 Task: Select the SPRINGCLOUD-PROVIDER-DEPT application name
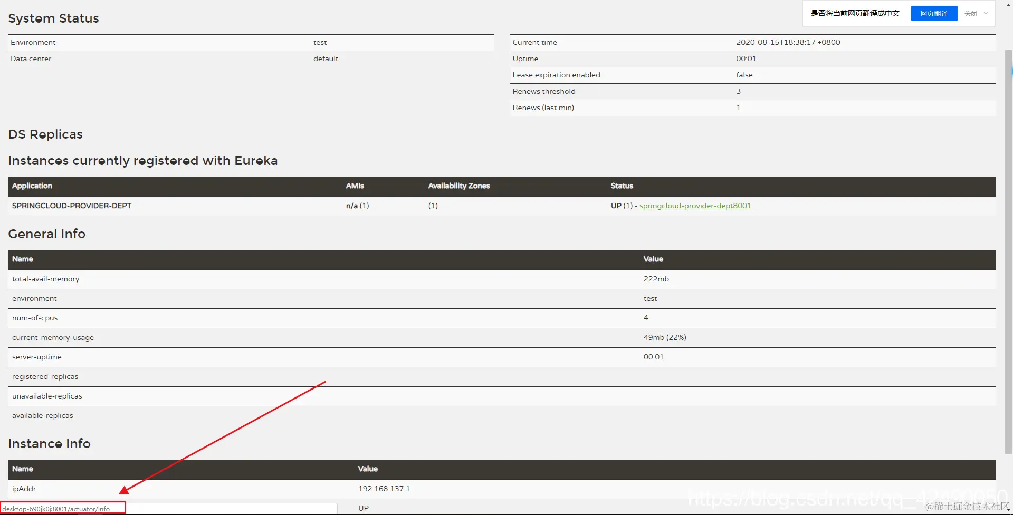pos(72,206)
